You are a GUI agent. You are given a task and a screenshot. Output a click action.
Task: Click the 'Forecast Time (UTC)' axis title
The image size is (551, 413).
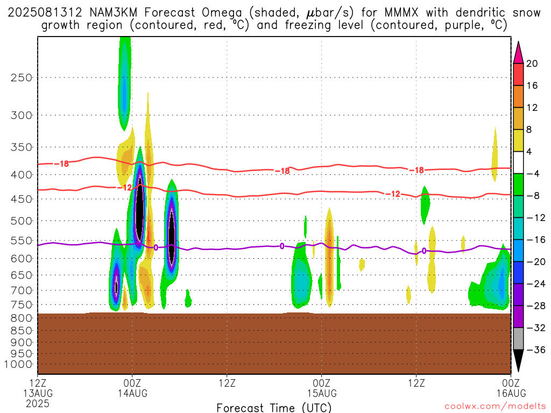point(274,408)
